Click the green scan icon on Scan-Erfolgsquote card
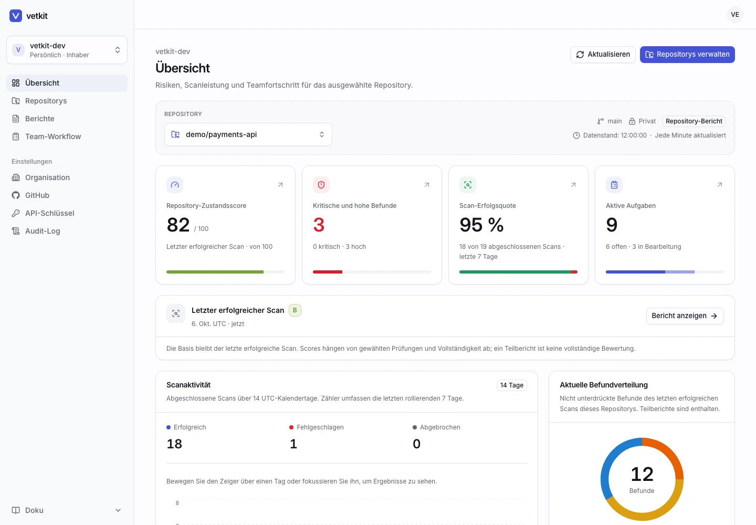 [x=468, y=185]
